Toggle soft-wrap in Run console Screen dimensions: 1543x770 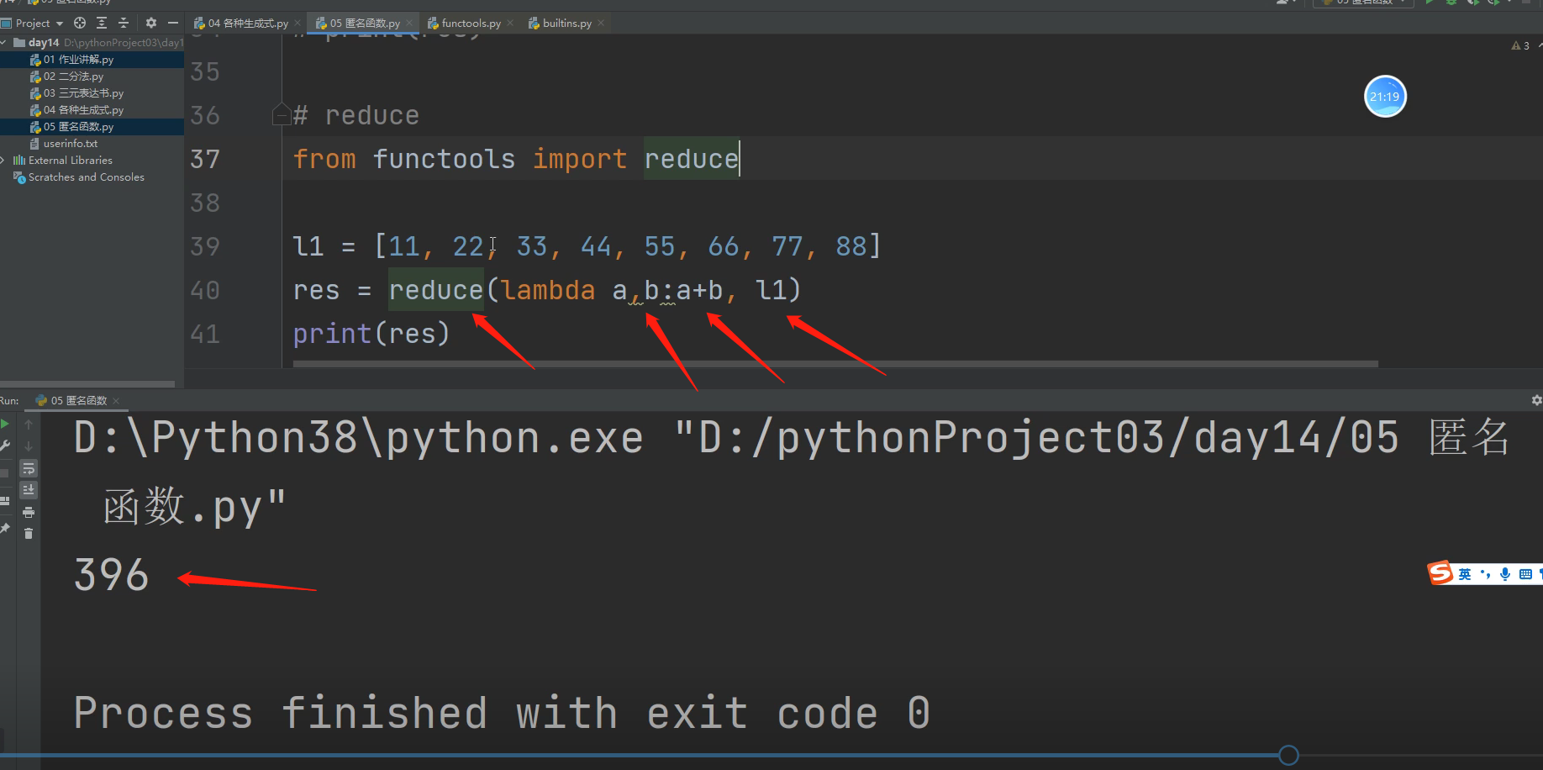coord(29,468)
